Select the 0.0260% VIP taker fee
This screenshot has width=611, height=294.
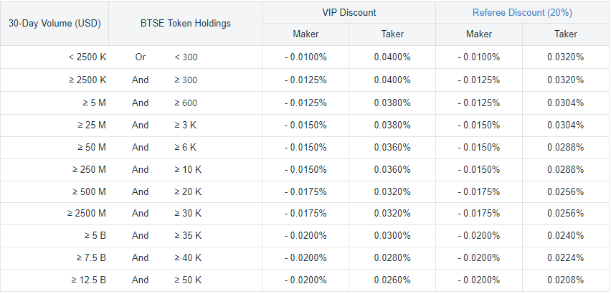click(392, 280)
